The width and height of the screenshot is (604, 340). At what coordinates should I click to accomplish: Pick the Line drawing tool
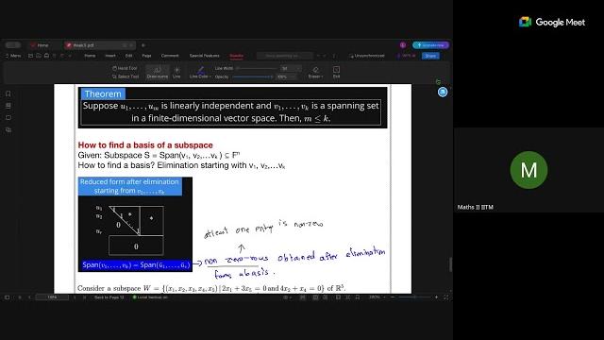pos(176,72)
